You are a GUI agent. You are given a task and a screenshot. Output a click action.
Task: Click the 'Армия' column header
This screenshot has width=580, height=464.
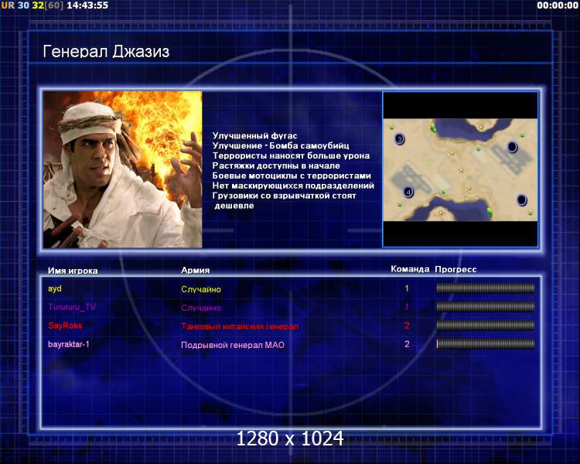196,270
